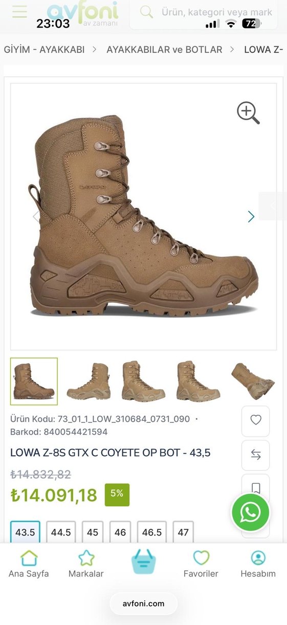Open shopping basket icon
The height and width of the screenshot is (625, 287).
(x=144, y=562)
